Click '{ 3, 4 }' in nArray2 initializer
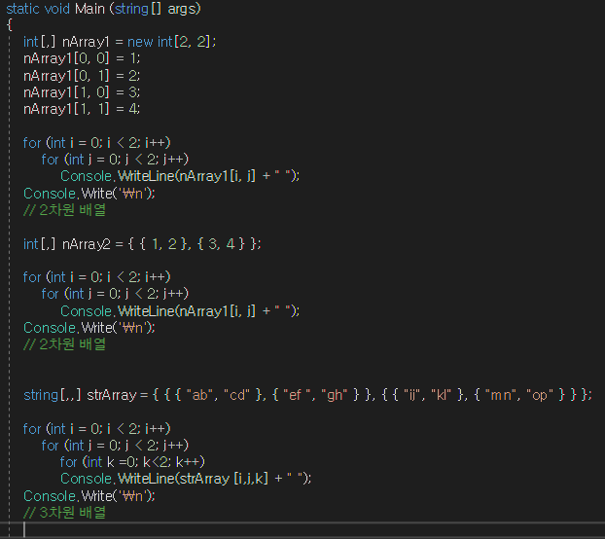This screenshot has height=539, width=605. [x=221, y=244]
